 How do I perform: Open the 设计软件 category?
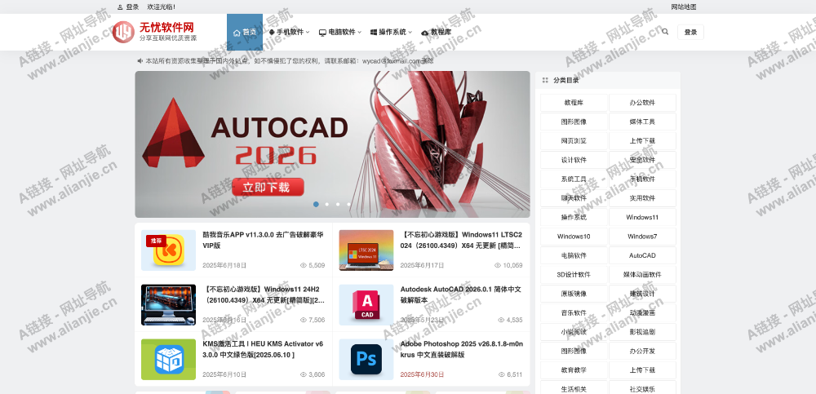pos(574,160)
